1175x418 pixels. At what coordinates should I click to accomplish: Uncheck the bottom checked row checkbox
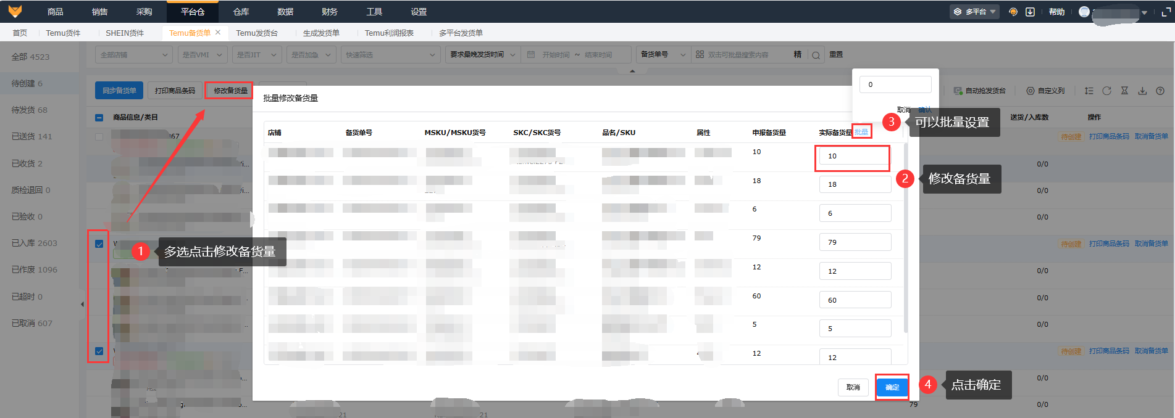click(x=99, y=351)
